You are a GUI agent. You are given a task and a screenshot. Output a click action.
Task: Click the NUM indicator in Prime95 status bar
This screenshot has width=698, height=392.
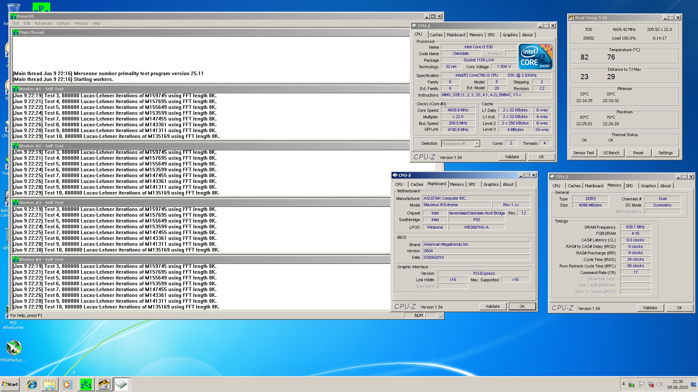click(419, 315)
